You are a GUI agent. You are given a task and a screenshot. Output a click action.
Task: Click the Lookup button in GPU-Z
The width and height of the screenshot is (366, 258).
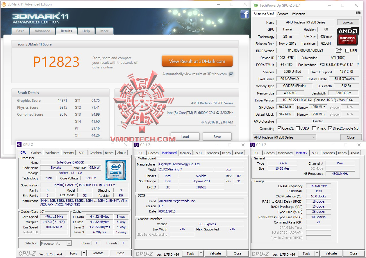coord(348,22)
